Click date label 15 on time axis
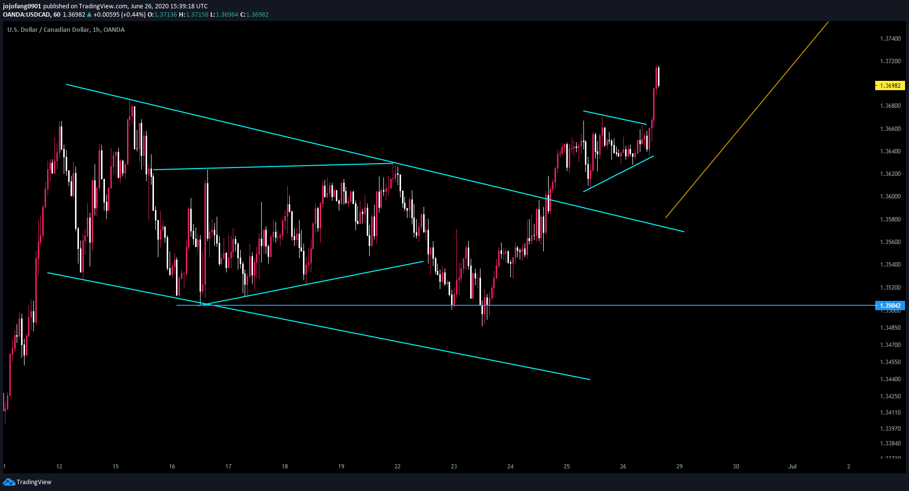Screen dimensions: 909x491 (116, 466)
